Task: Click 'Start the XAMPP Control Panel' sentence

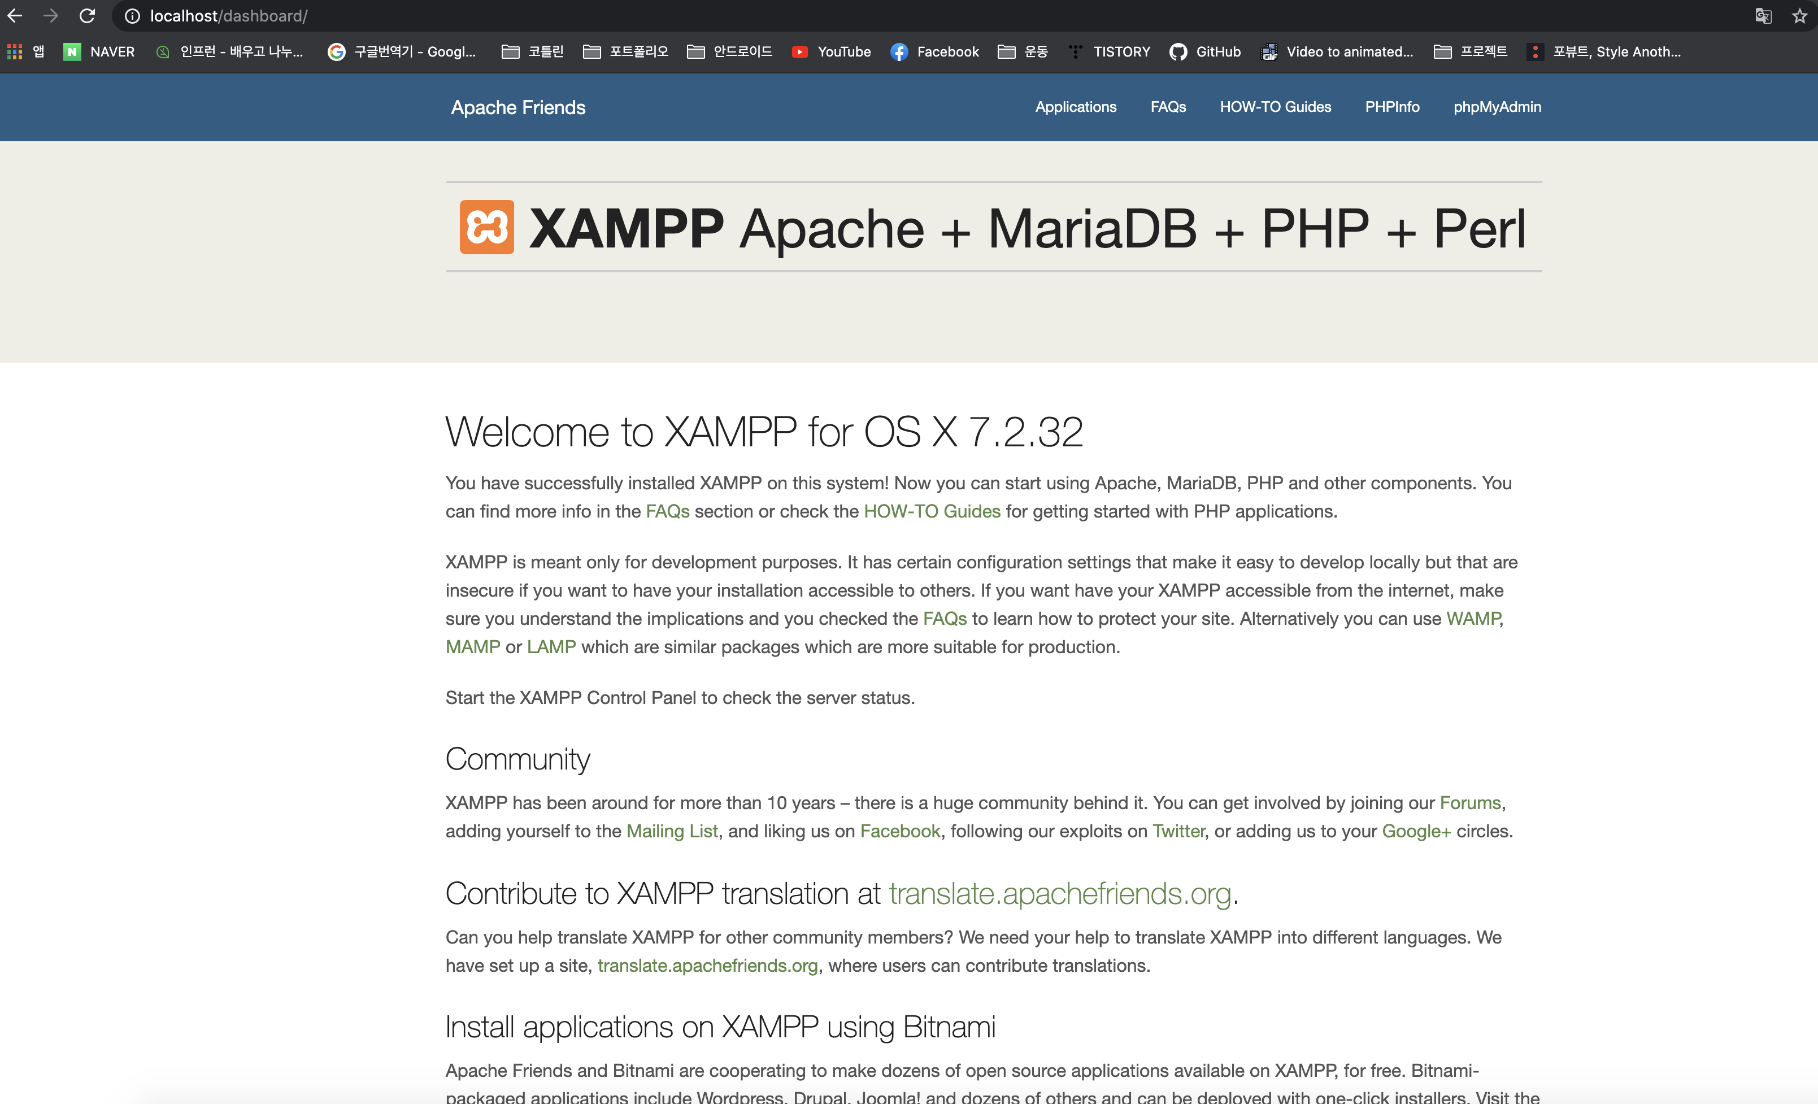Action: (680, 698)
